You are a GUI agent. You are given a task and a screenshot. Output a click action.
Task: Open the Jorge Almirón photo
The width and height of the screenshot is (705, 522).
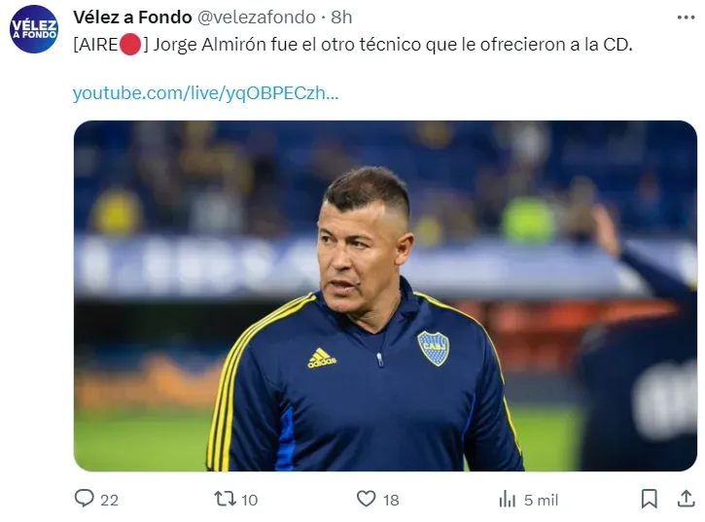point(385,296)
